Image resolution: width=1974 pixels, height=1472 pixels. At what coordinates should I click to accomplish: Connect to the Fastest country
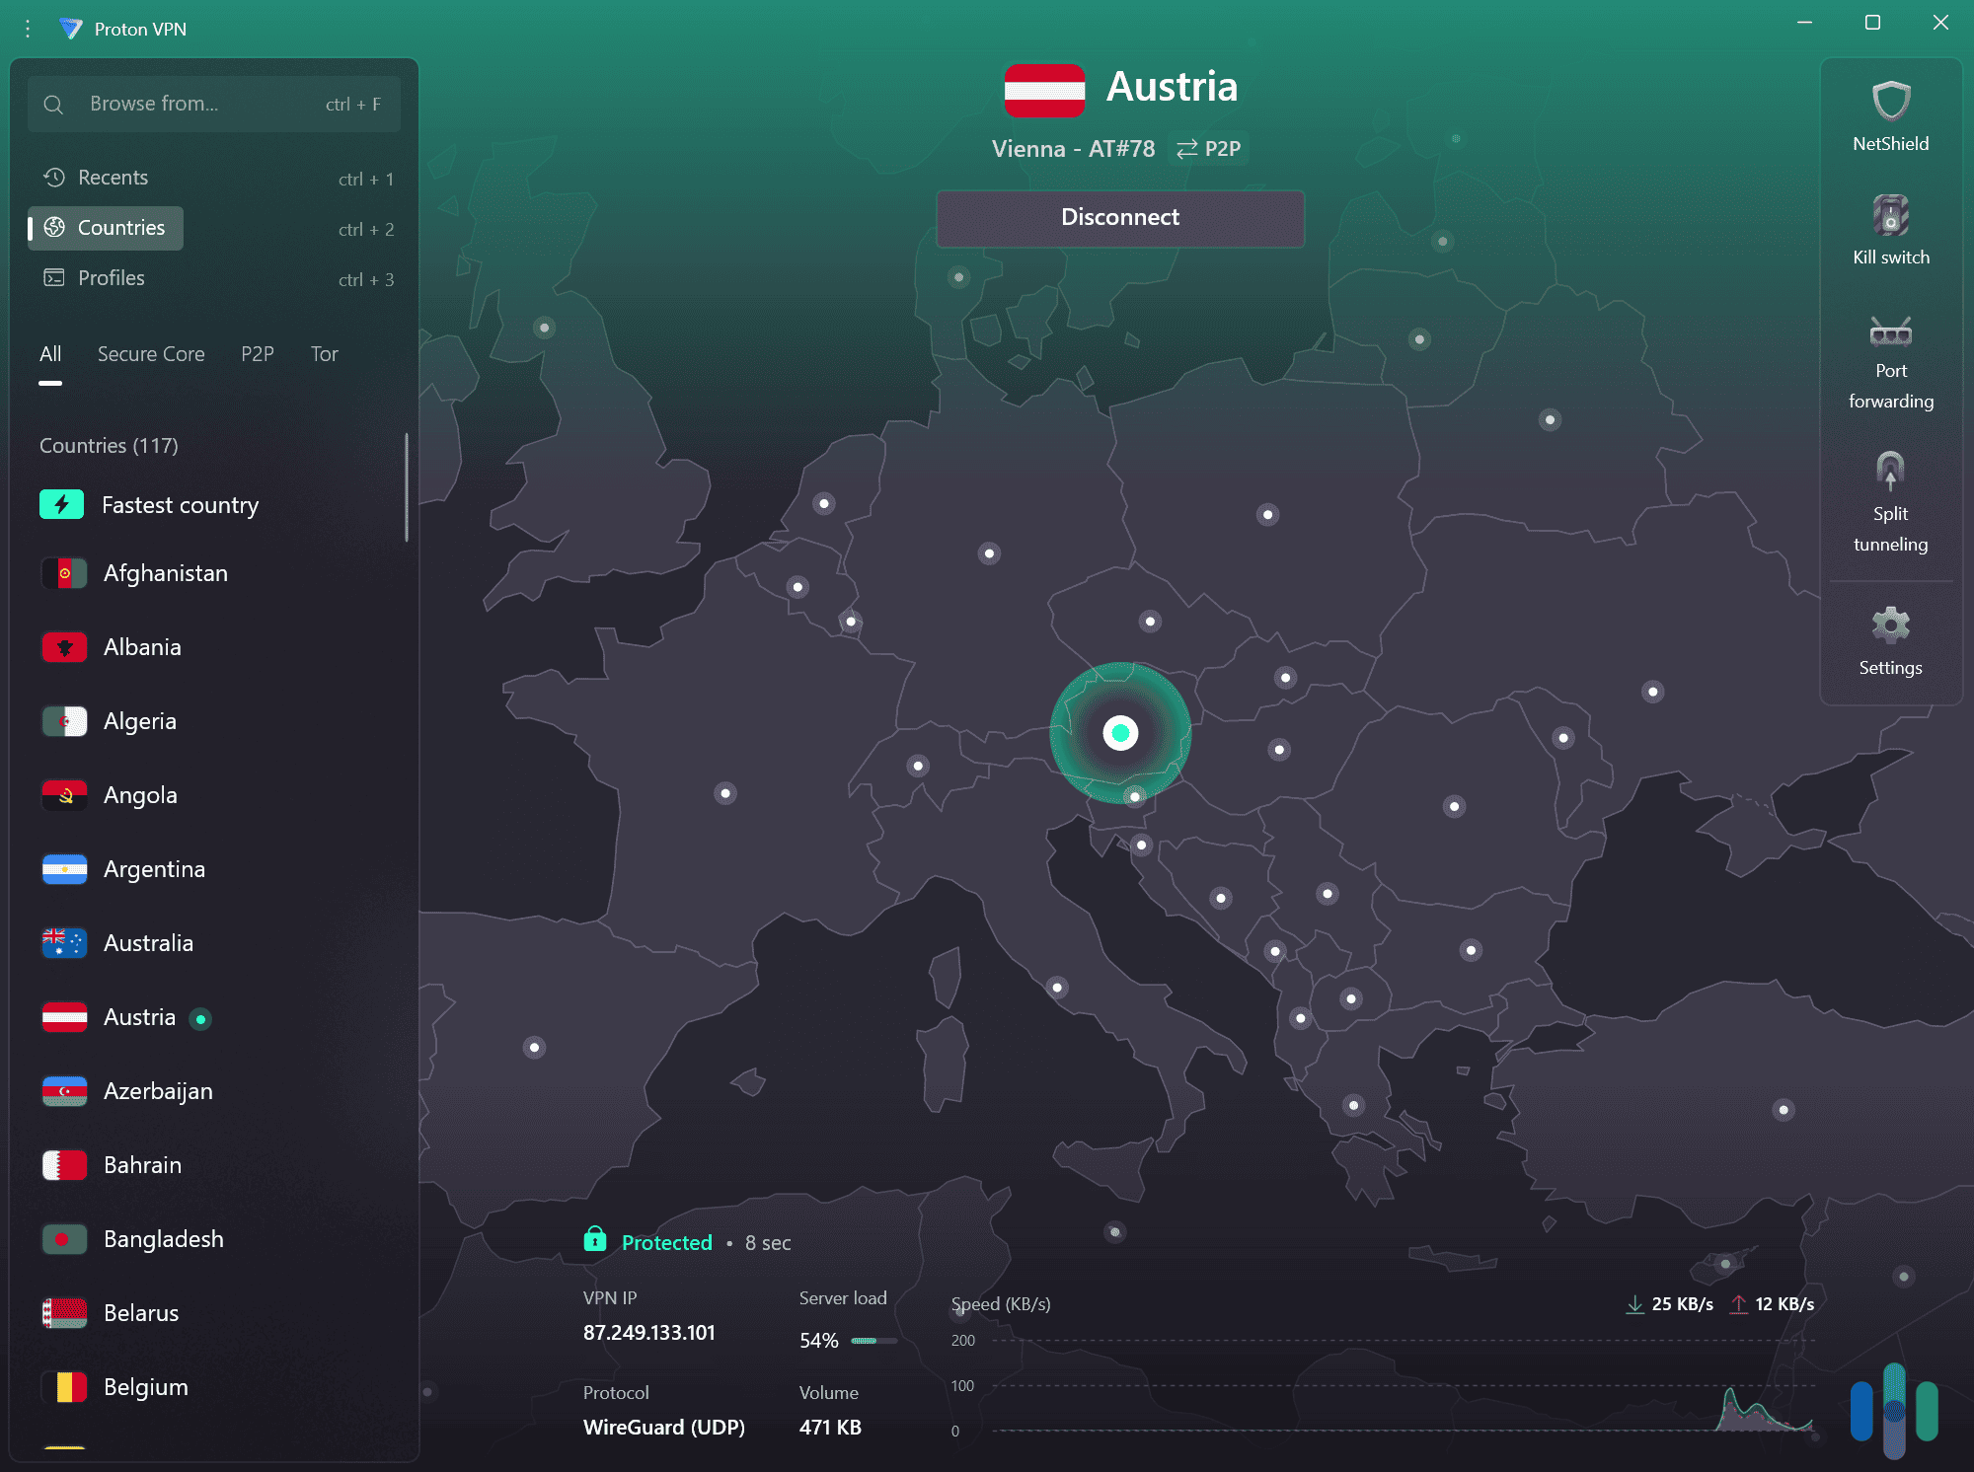180,504
